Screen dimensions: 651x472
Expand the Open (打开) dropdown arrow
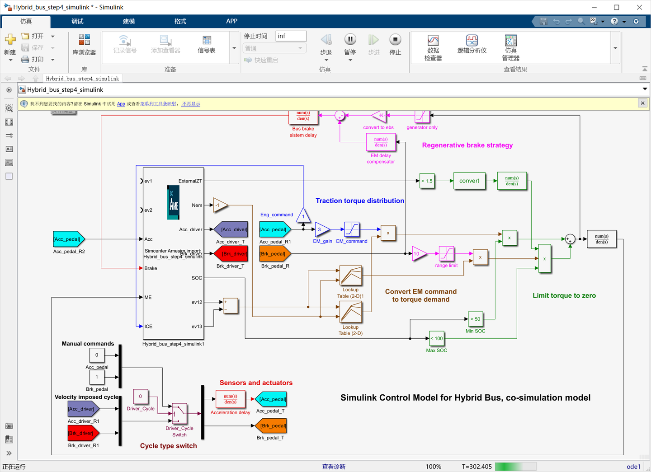point(52,36)
